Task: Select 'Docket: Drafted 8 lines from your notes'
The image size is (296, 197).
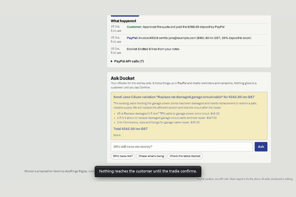Action: [x=153, y=49]
